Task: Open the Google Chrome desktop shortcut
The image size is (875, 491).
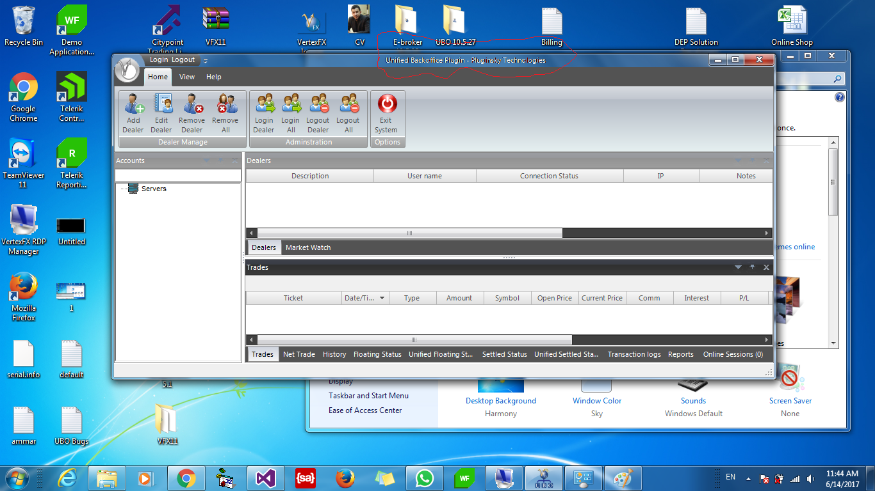Action: pos(24,97)
